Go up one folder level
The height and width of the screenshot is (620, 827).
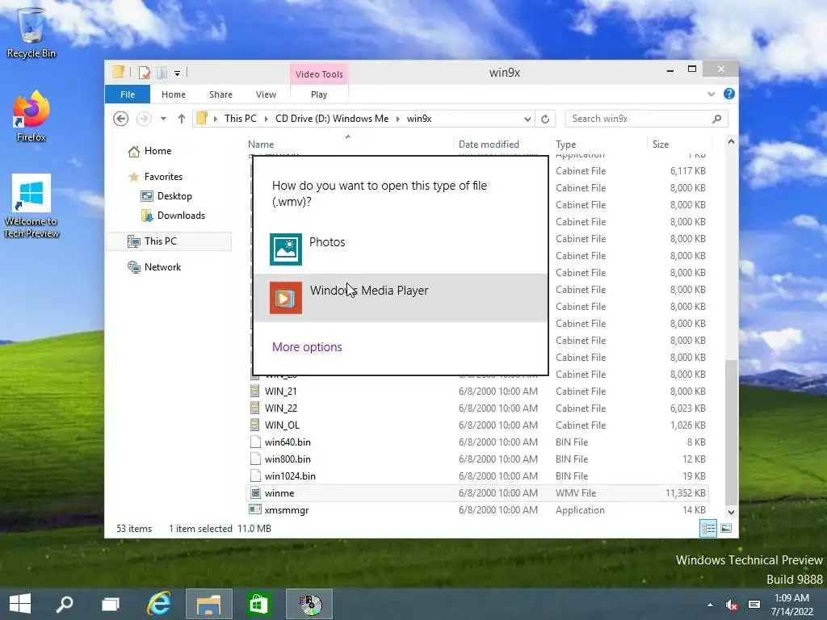(182, 119)
